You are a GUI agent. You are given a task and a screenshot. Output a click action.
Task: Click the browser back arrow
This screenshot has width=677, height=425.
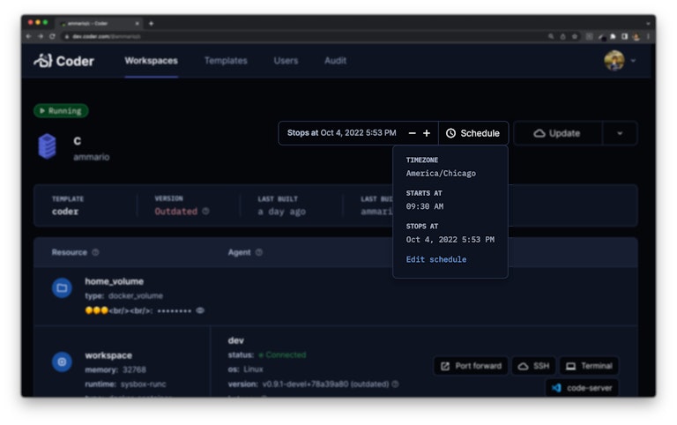(x=28, y=37)
